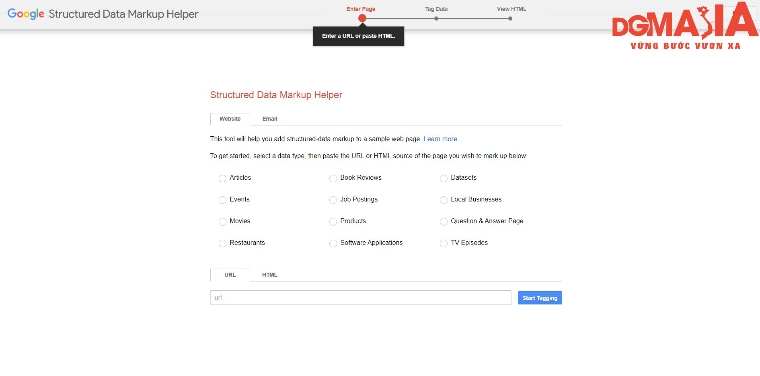Pick the TV Episodes radio button
This screenshot has height=376, width=760.
(x=444, y=243)
